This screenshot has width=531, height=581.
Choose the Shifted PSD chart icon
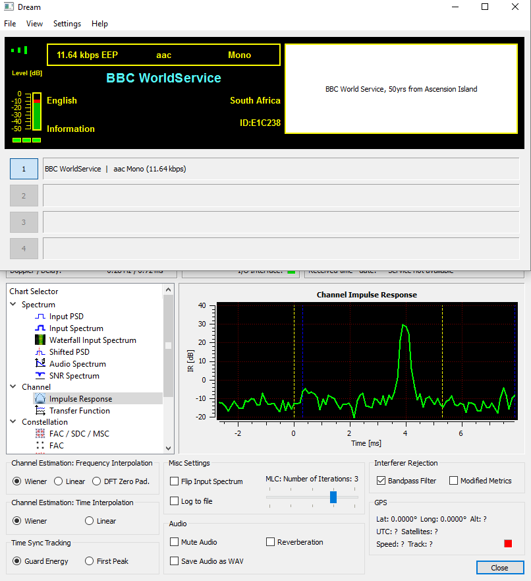coord(40,352)
